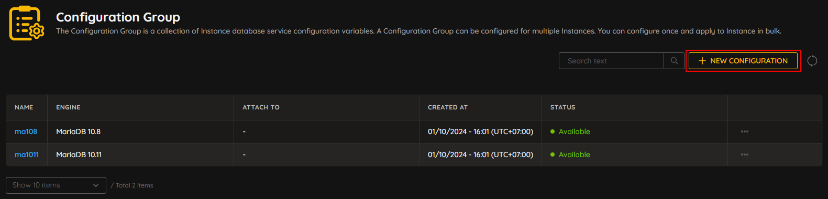Expand the Show 10 items dropdown

pyautogui.click(x=56, y=185)
